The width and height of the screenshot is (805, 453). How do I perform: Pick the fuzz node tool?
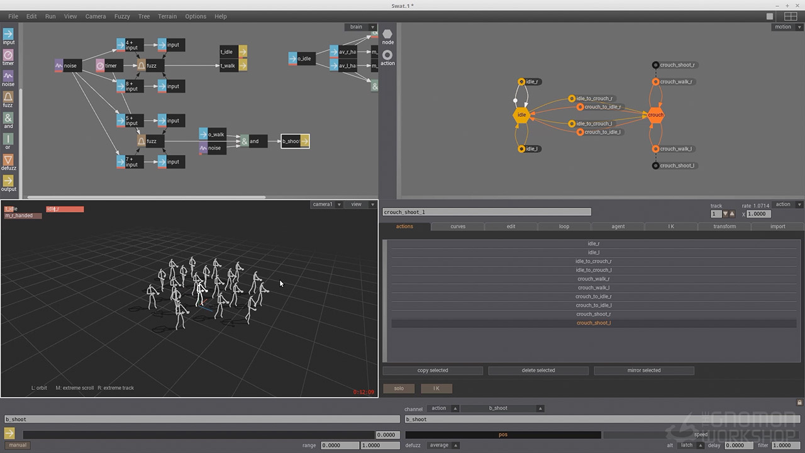coord(8,98)
